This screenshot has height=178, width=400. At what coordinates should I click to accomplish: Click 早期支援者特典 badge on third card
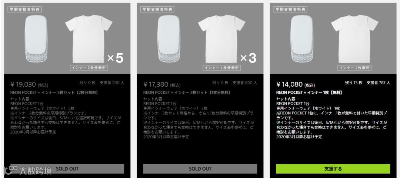point(290,9)
